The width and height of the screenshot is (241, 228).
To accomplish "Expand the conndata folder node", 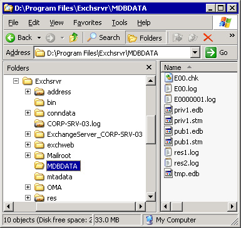I will 28,112.
